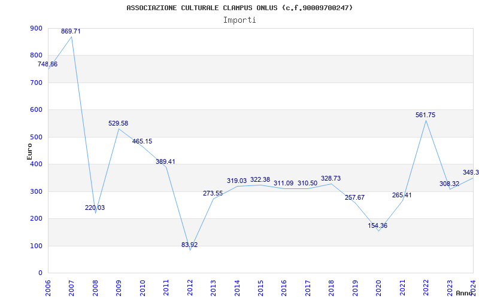Select year 2010 on the x-axis
Viewport: 479px width, 299px height.
click(x=142, y=288)
